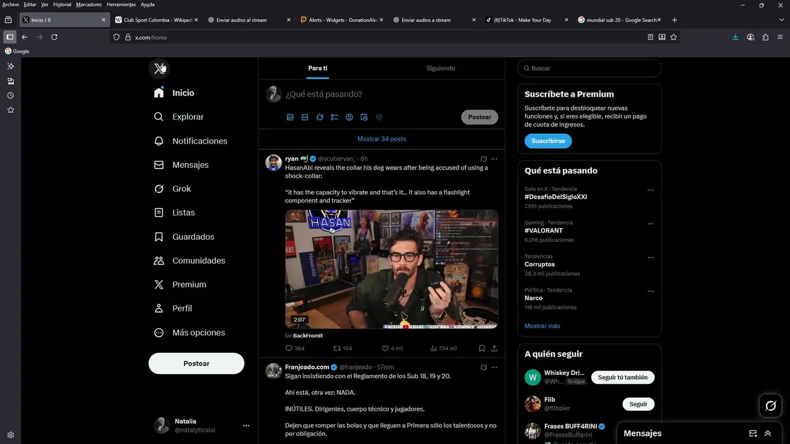This screenshot has width=790, height=444.
Task: Open the Herramientas menu
Action: (x=121, y=4)
